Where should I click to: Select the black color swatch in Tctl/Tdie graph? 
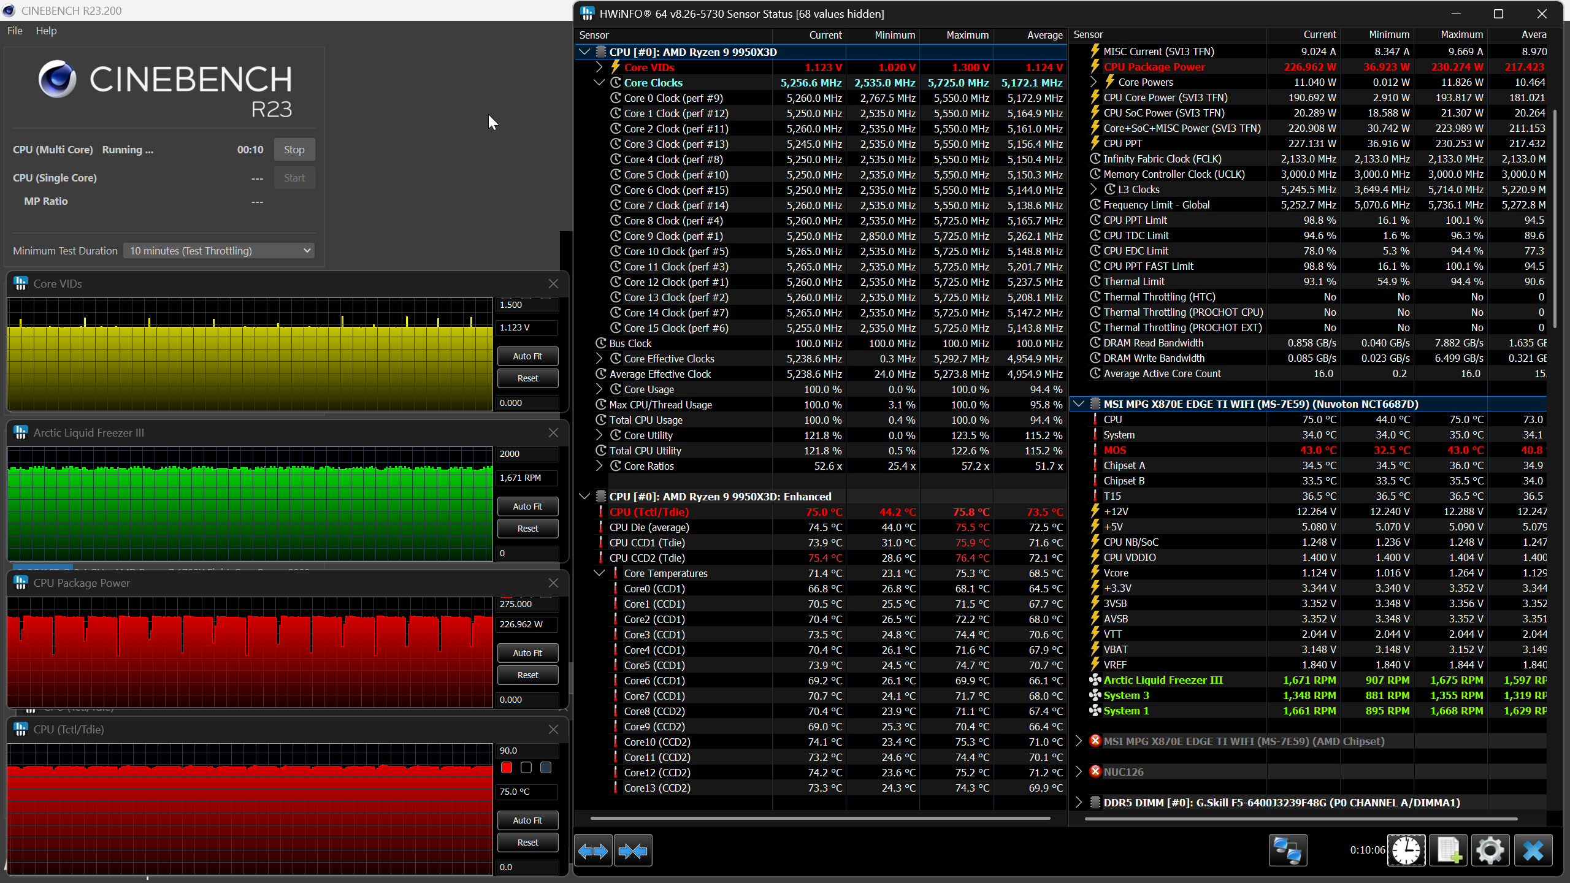tap(526, 768)
